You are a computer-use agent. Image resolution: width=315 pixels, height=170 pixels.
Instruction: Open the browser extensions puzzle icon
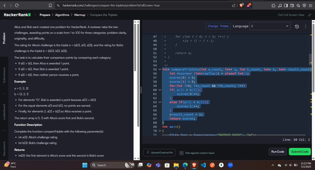coord(274,5)
